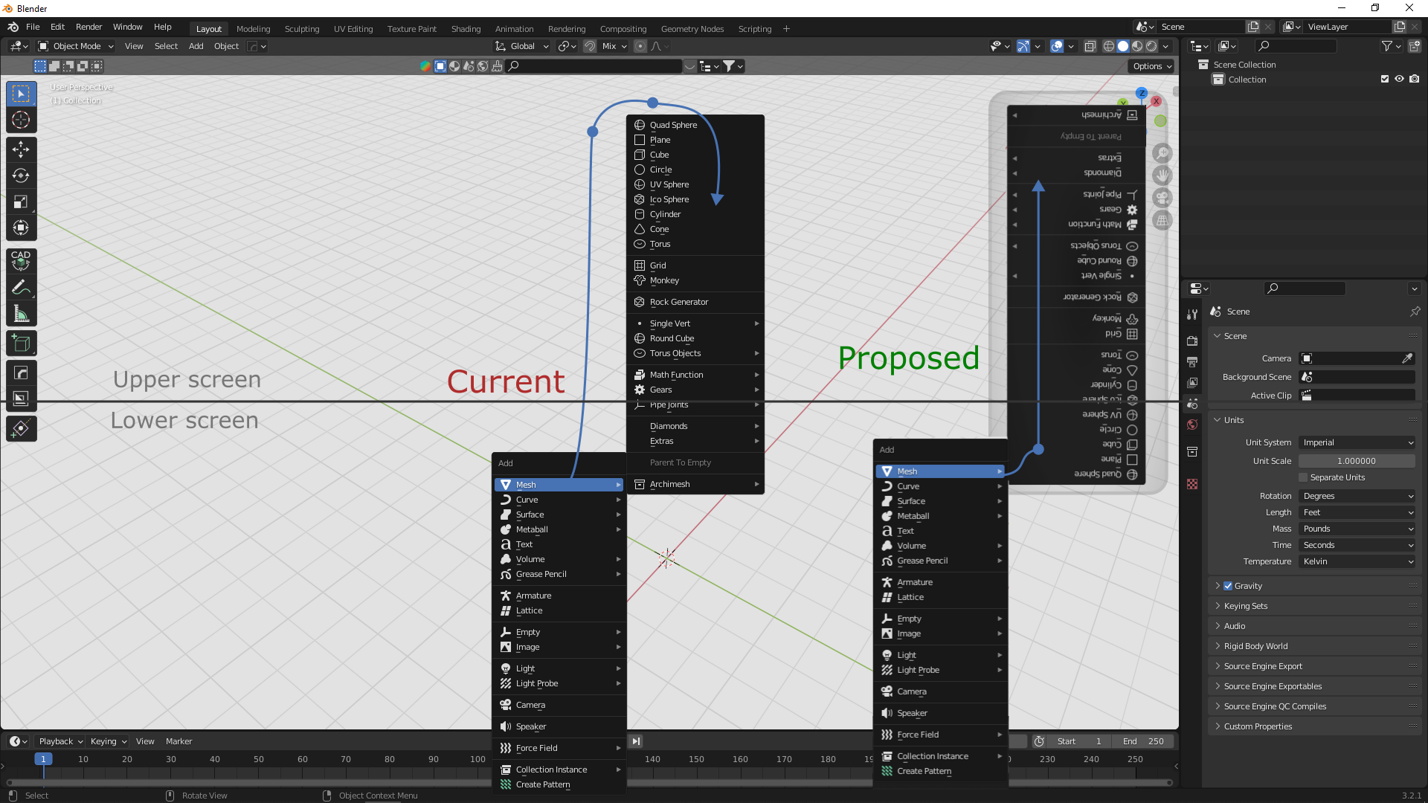Adjust the Unit Scale value field

[x=1357, y=461]
